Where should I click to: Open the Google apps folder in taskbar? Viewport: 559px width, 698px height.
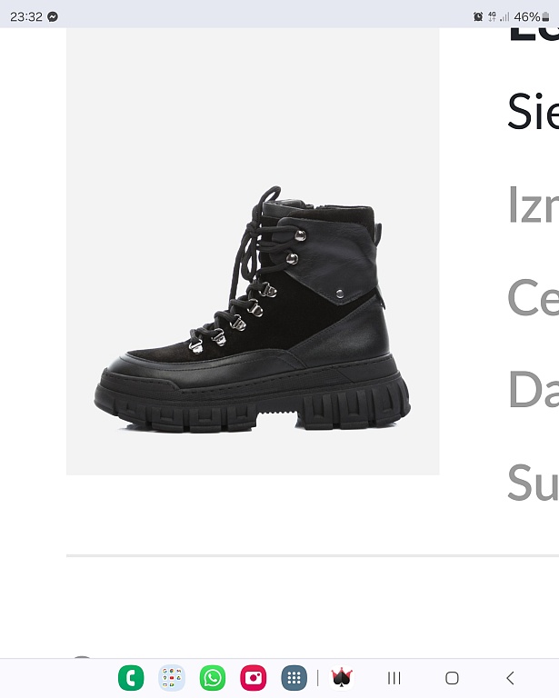[172, 678]
